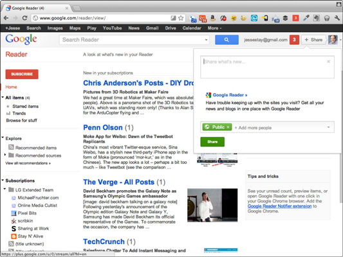The width and height of the screenshot is (343, 257).
Task: Click the Google Reader browser tab
Action: [37, 8]
